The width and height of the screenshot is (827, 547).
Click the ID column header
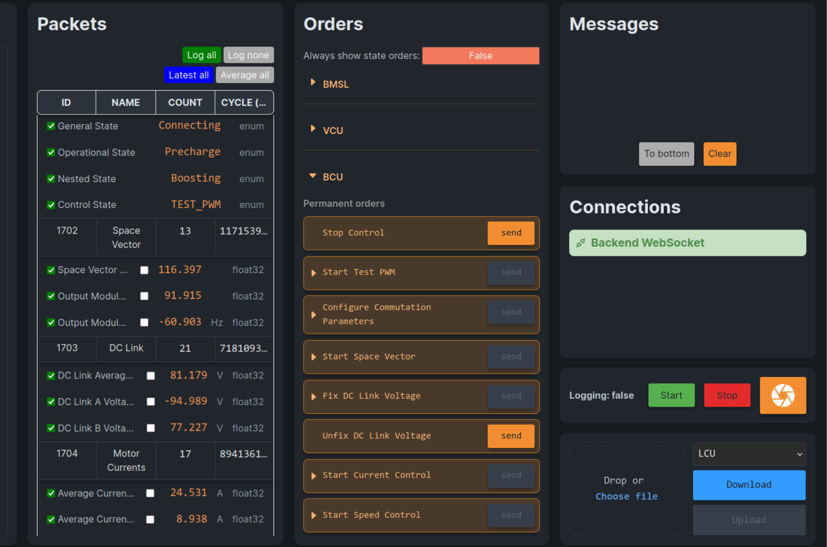pos(66,102)
